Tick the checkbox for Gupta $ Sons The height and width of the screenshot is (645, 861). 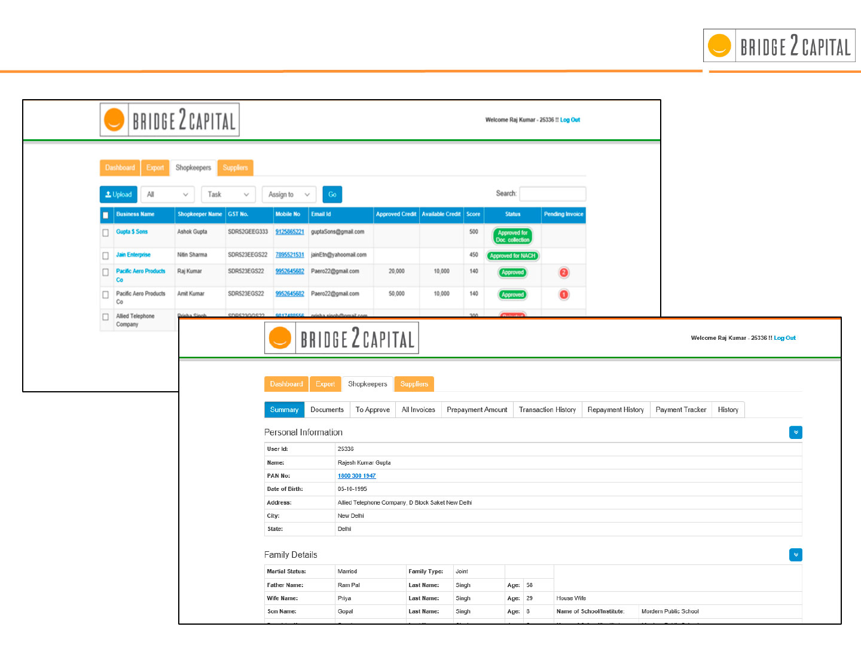(106, 233)
